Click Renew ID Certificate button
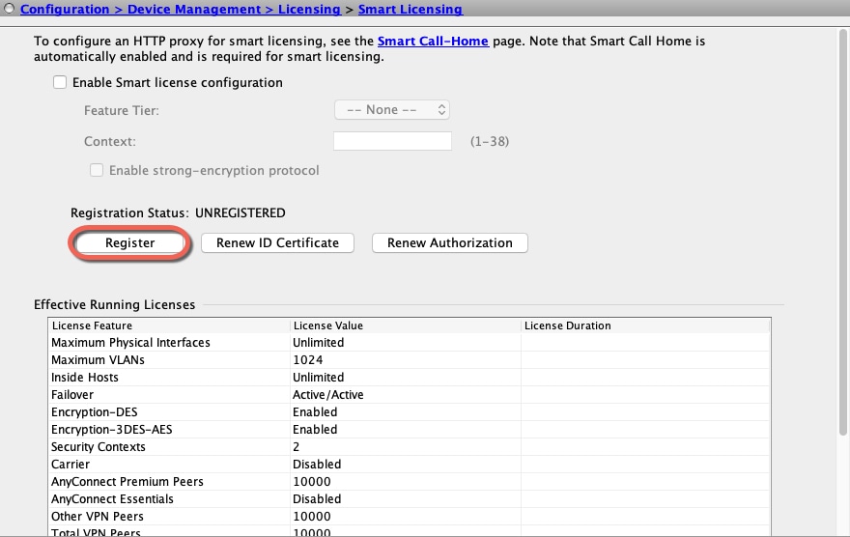 pyautogui.click(x=277, y=242)
